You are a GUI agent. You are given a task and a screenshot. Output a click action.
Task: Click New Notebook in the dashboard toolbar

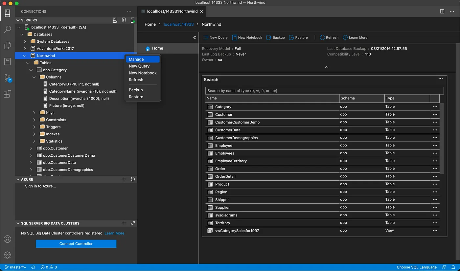pyautogui.click(x=247, y=37)
